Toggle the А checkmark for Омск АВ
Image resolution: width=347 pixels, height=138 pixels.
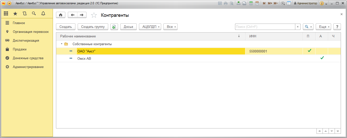point(322,58)
